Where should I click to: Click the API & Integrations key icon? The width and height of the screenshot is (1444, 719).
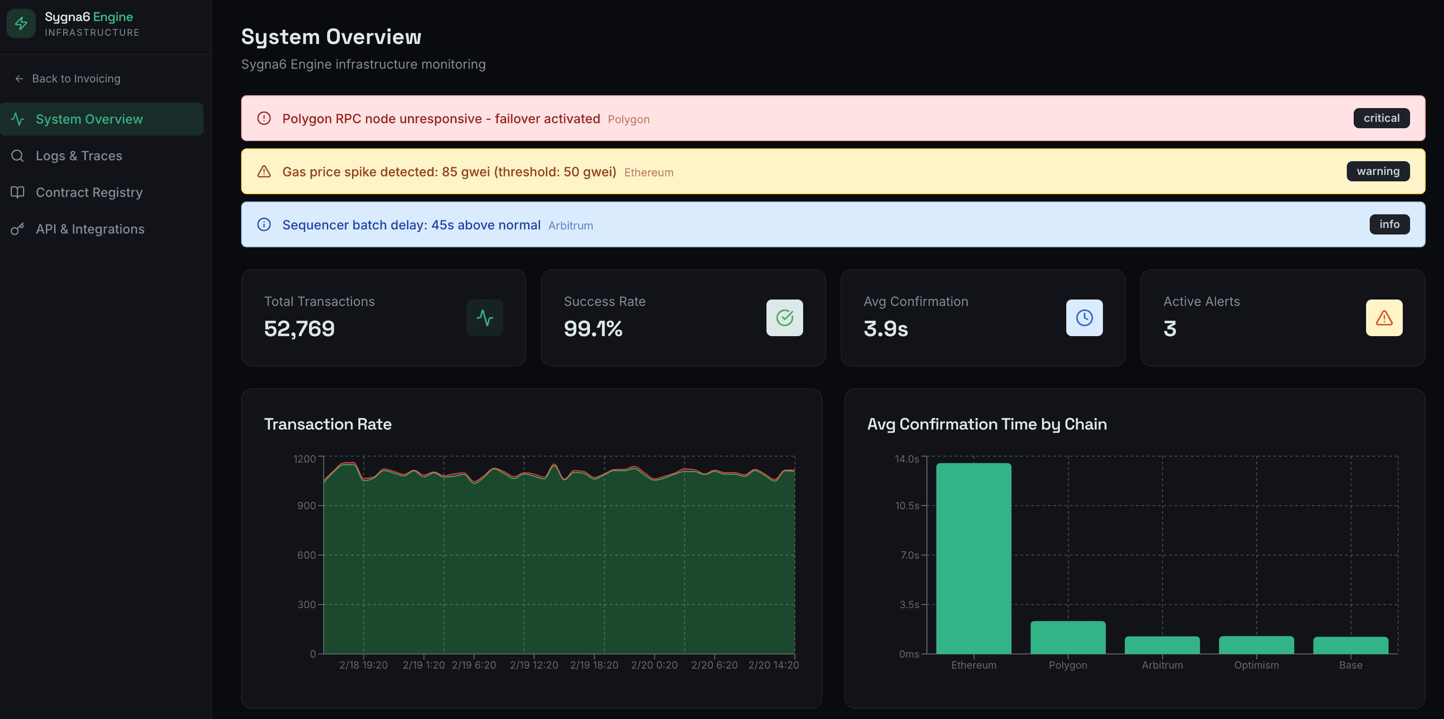coord(17,229)
